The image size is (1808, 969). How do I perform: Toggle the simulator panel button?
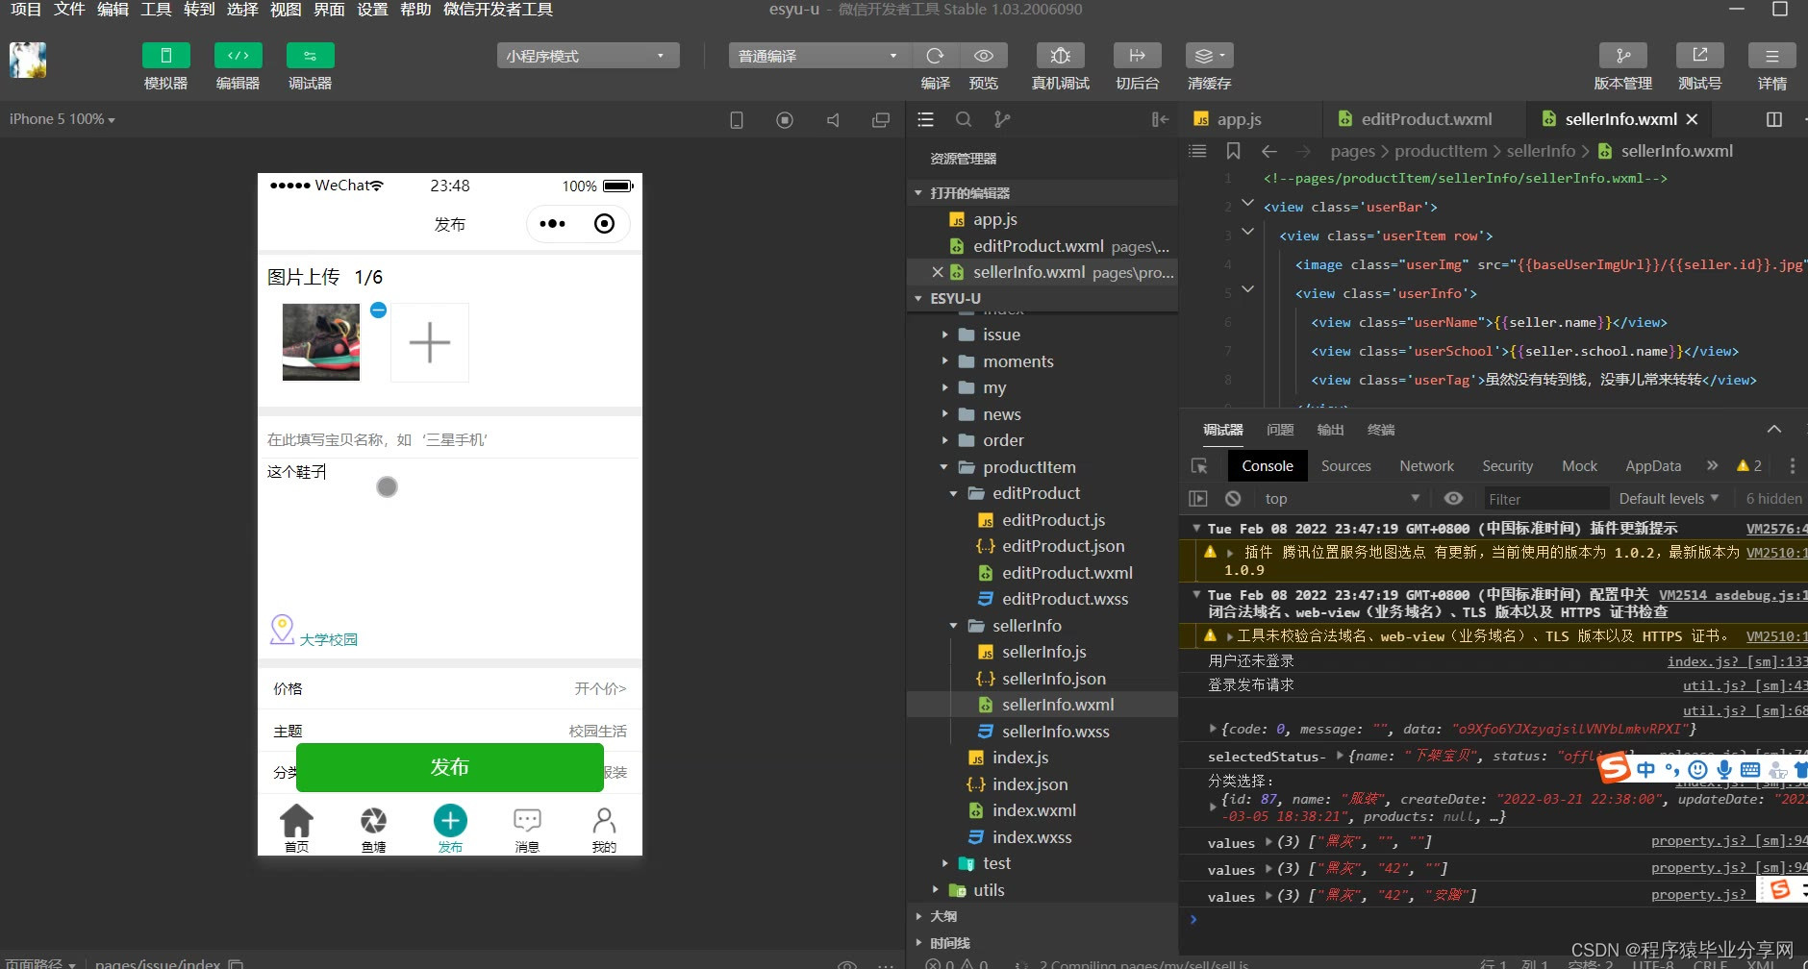coord(165,56)
